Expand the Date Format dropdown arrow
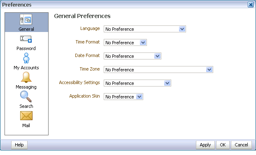 157,56
